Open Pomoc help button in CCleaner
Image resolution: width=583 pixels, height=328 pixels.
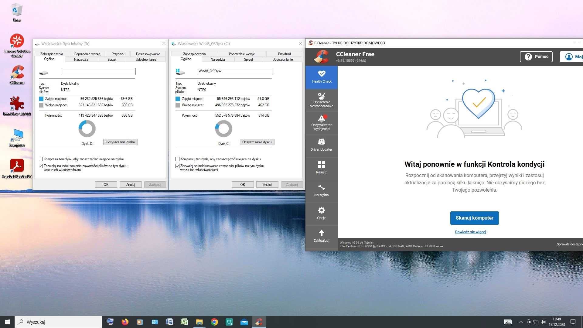(x=536, y=57)
